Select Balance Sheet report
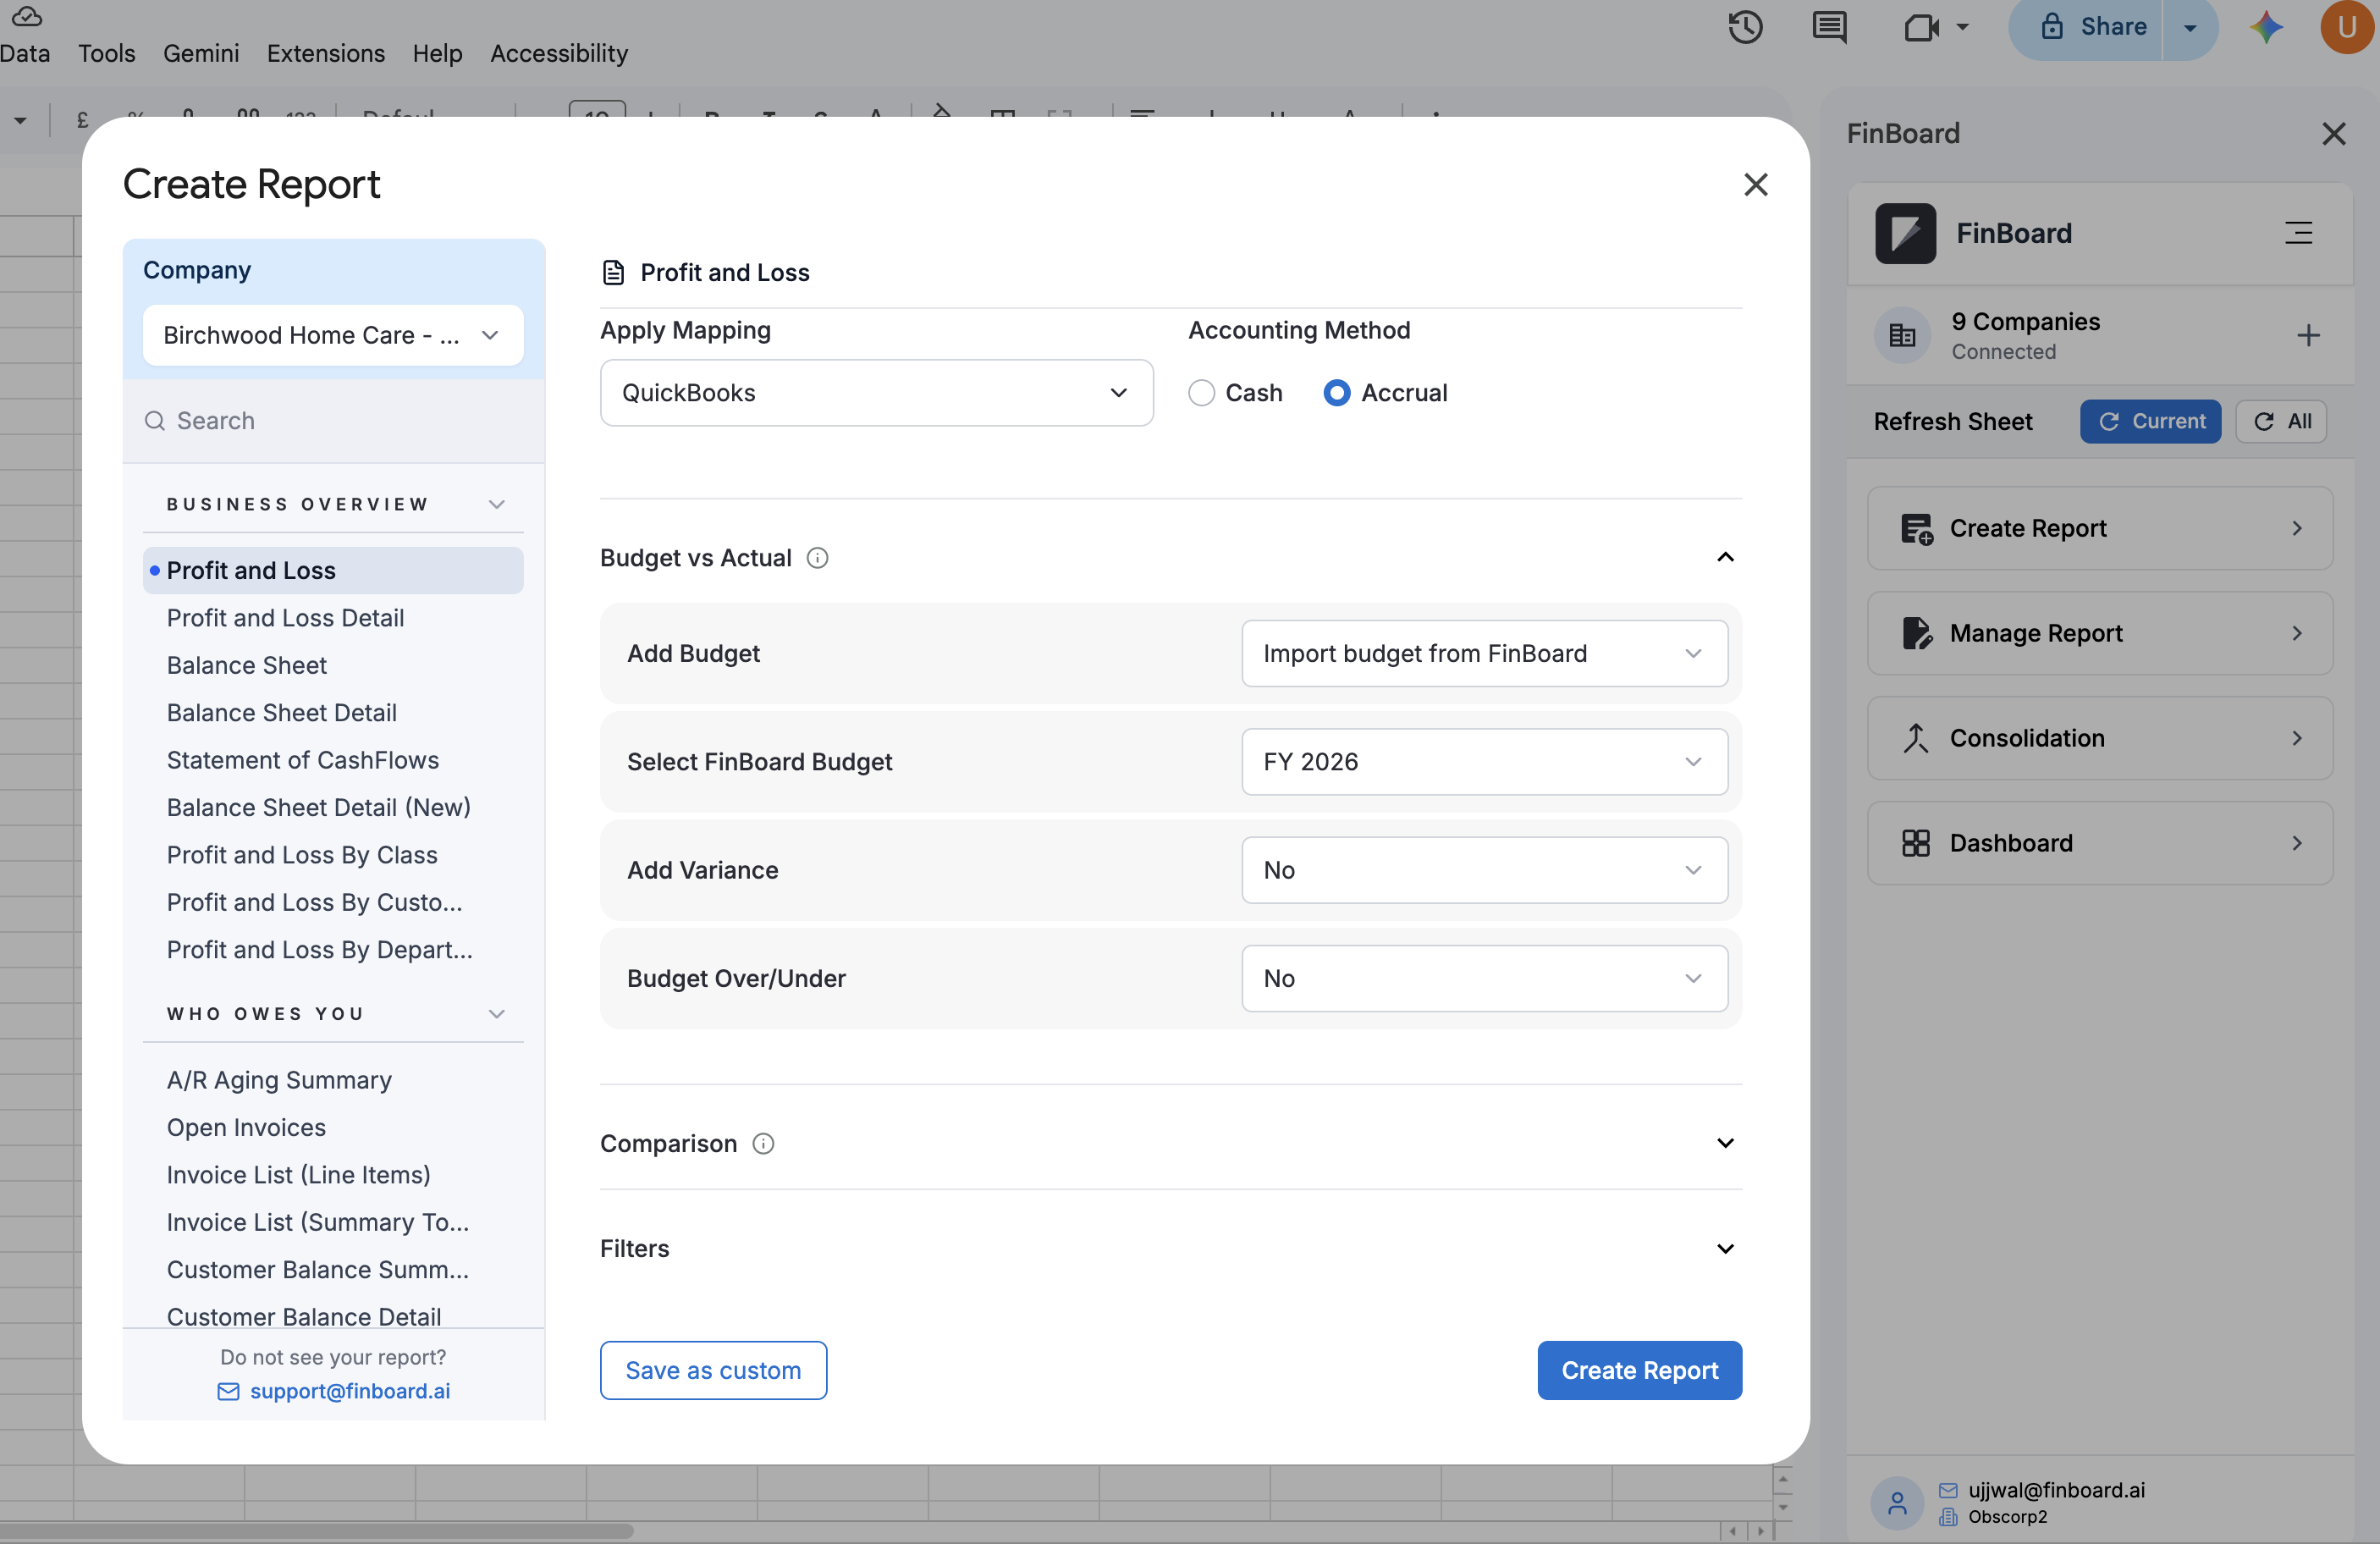The image size is (2380, 1544). click(246, 666)
